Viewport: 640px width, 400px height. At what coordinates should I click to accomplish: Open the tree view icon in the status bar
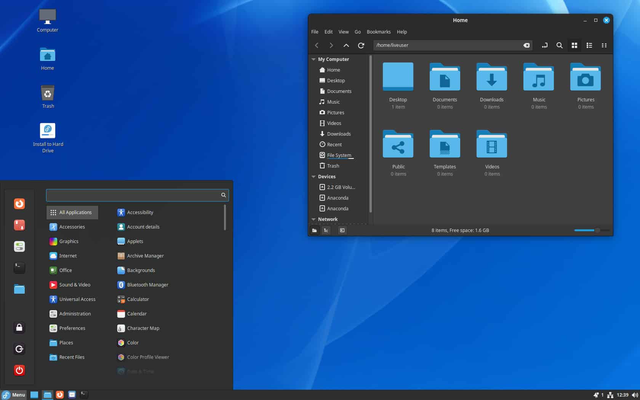tap(326, 230)
